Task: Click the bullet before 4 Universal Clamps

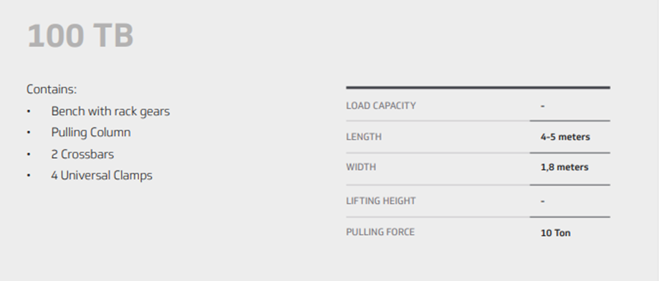Action: click(29, 175)
